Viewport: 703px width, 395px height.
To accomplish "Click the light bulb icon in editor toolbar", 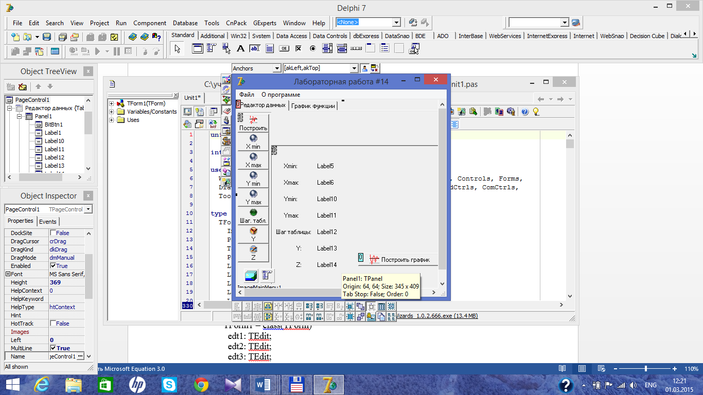I will coord(536,111).
